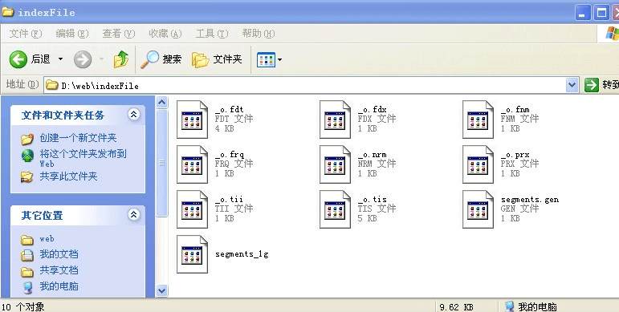Image resolution: width=619 pixels, height=312 pixels.
Task: Click the address bar path field
Action: pyautogui.click(x=305, y=85)
